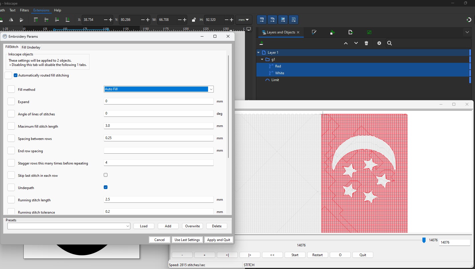Click Use Last Settings button
This screenshot has height=269, width=475.
187,240
